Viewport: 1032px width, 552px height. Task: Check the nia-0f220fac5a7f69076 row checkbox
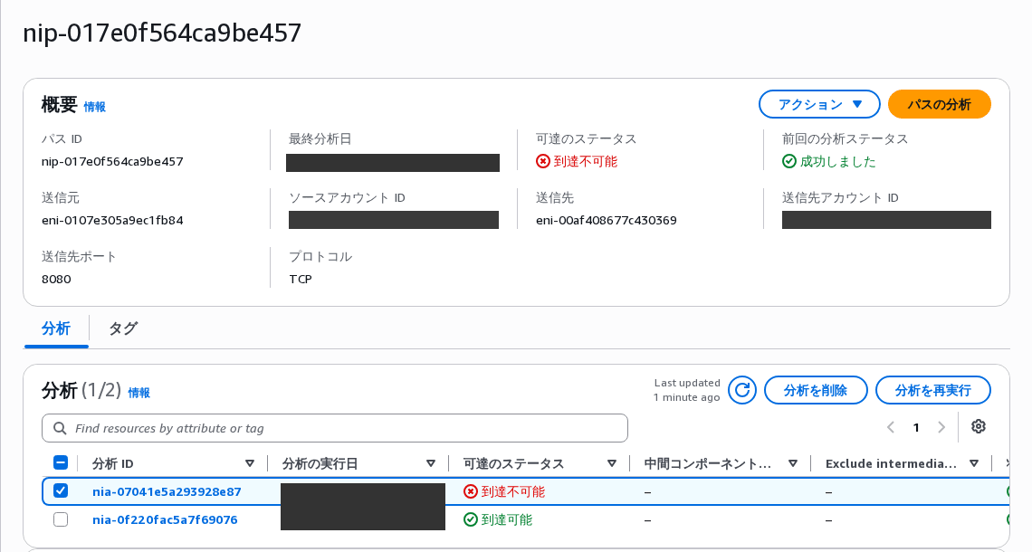[x=61, y=519]
